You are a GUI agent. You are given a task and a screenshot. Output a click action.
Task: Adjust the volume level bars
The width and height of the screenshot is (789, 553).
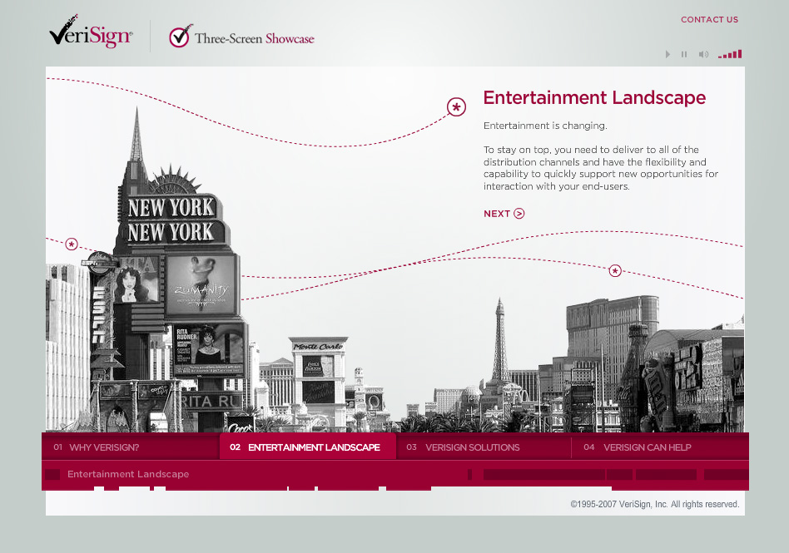point(730,54)
